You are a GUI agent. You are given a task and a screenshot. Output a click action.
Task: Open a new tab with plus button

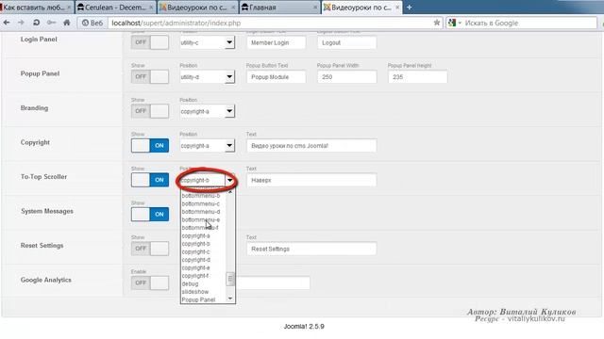click(409, 8)
